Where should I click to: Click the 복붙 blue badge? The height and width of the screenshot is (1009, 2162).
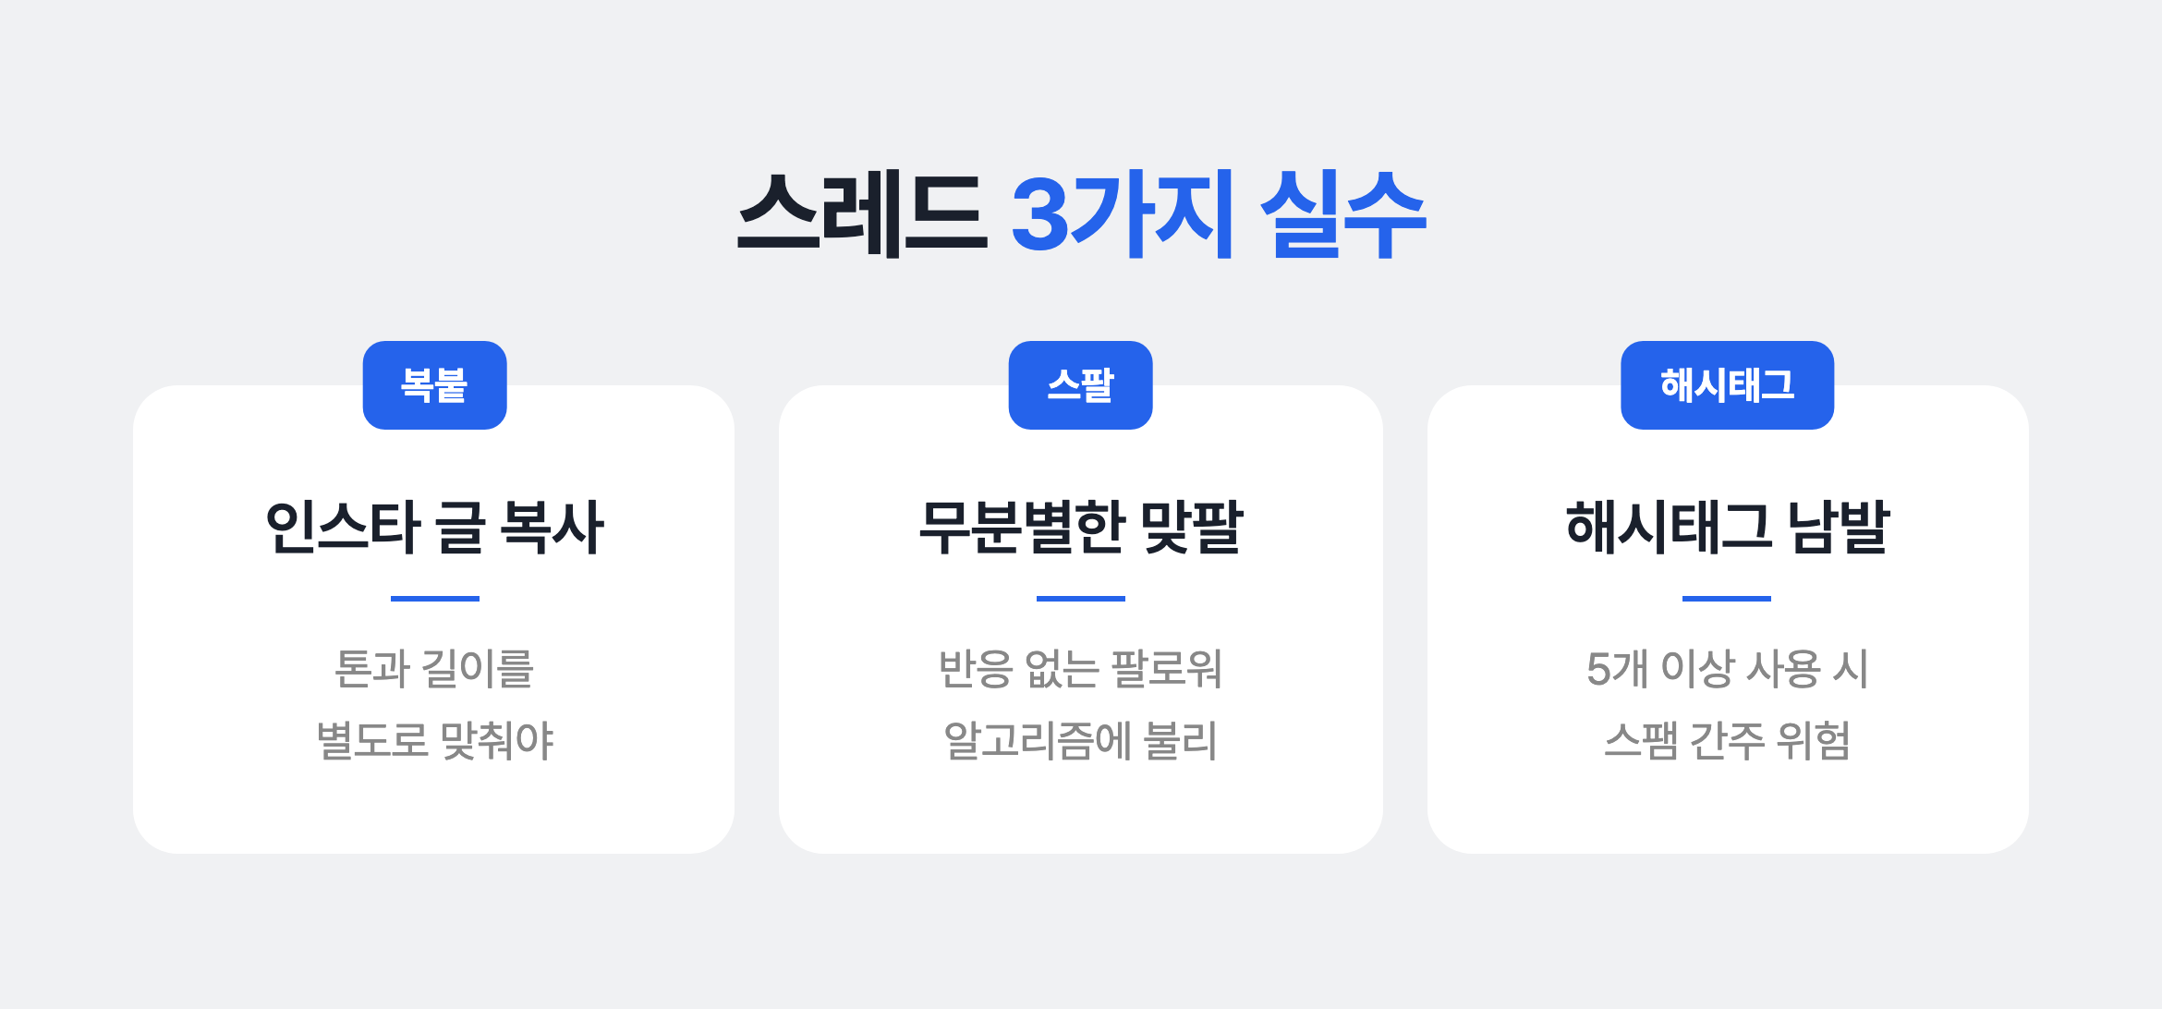(434, 385)
